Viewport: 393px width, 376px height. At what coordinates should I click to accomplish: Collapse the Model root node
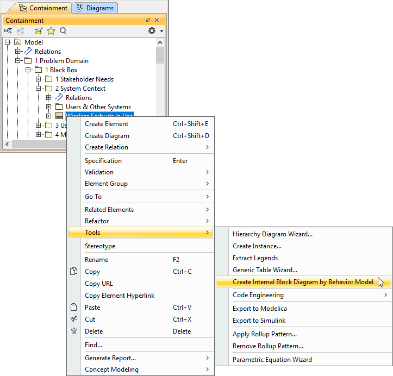pyautogui.click(x=8, y=42)
